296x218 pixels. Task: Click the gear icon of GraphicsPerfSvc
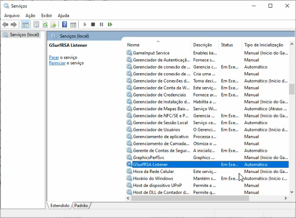click(129, 157)
